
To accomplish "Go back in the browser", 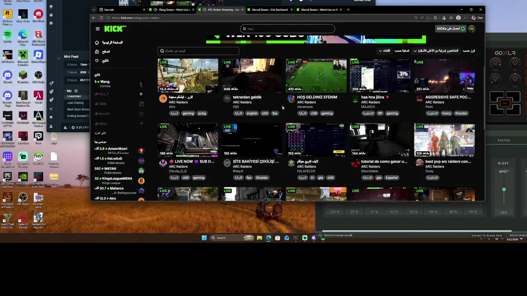I will [94, 18].
